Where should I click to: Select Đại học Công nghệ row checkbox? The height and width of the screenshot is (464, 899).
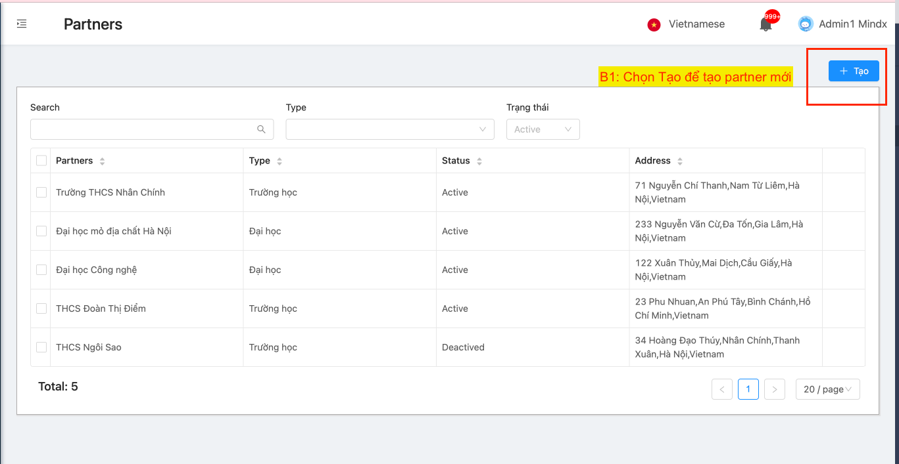click(x=41, y=270)
